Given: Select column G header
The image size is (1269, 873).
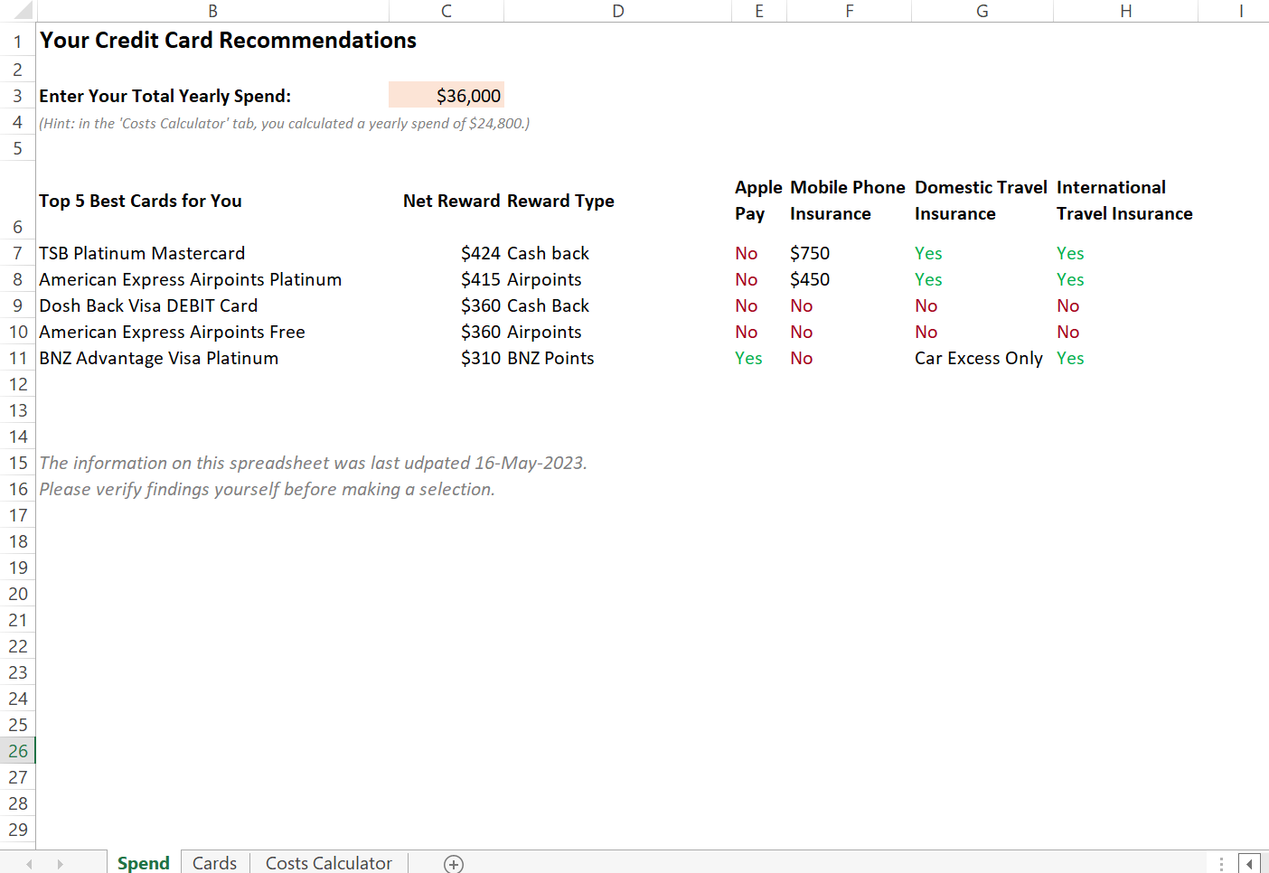Looking at the screenshot, I should [982, 11].
